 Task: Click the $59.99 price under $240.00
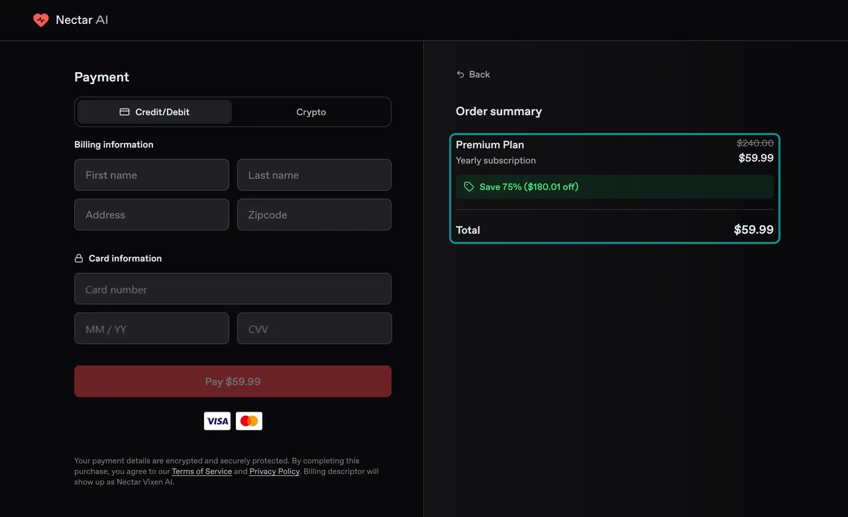756,158
